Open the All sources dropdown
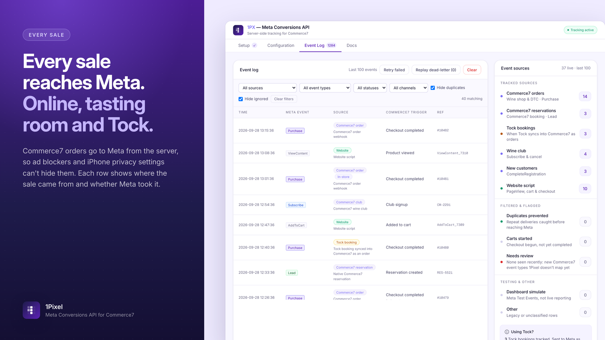 [x=268, y=88]
